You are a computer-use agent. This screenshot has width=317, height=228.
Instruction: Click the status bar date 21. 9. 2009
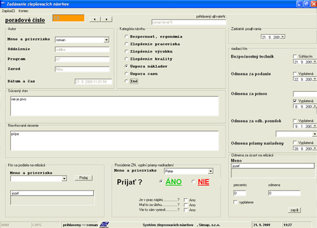pyautogui.click(x=262, y=225)
